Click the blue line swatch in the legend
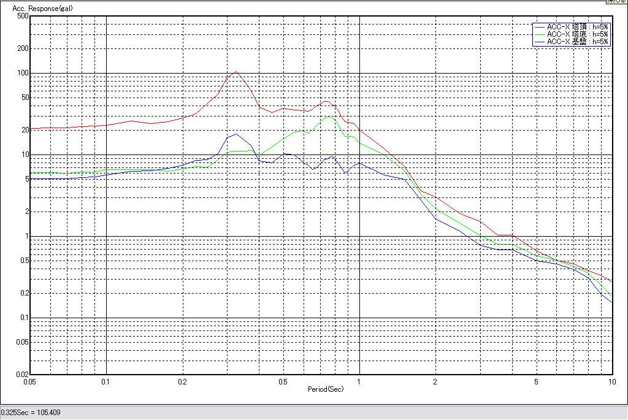628x420 pixels. click(539, 42)
